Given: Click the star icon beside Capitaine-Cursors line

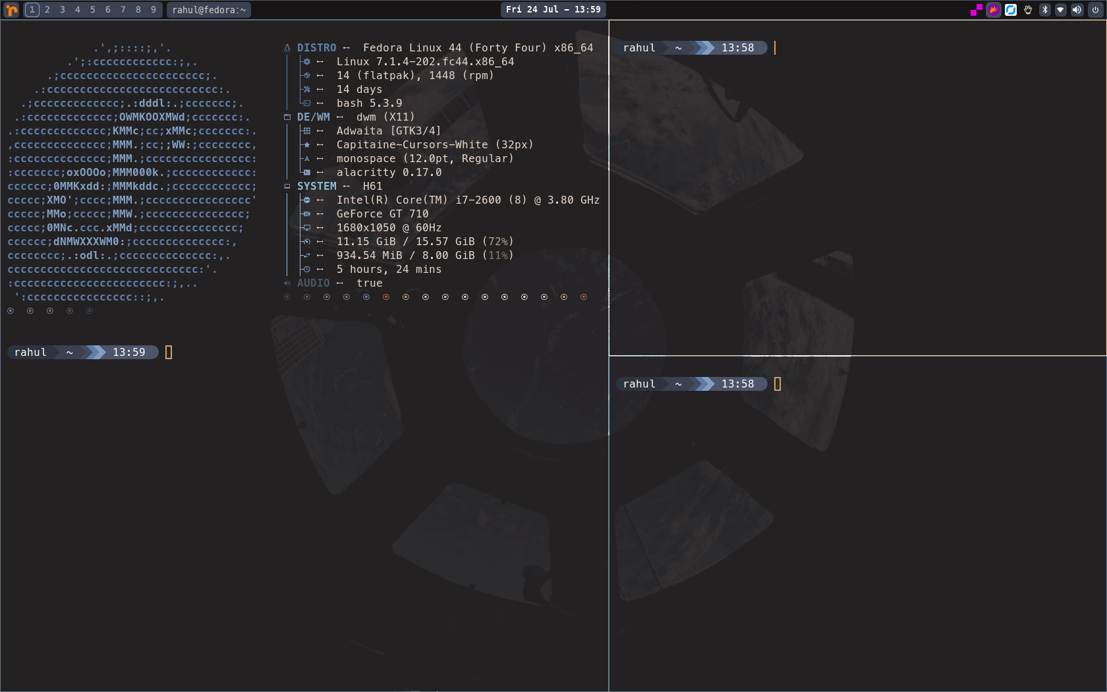Looking at the screenshot, I should pyautogui.click(x=306, y=144).
